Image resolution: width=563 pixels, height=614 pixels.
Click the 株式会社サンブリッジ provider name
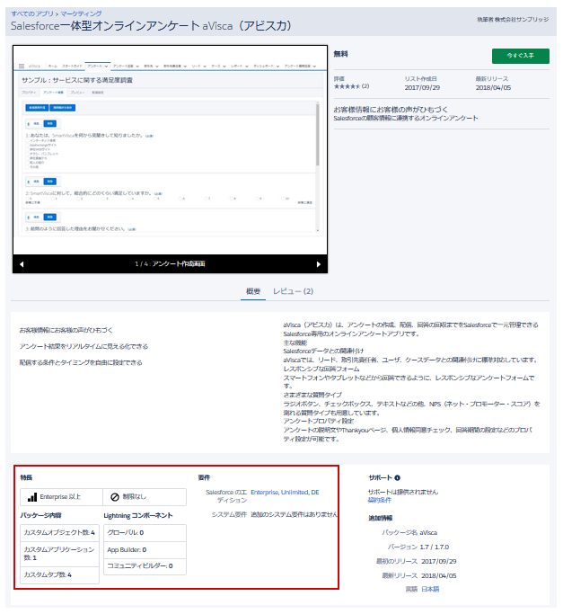[525, 19]
